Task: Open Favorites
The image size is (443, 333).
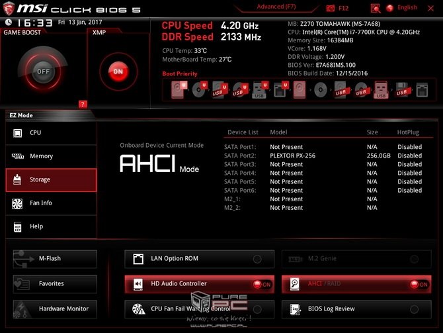Action: click(x=55, y=284)
